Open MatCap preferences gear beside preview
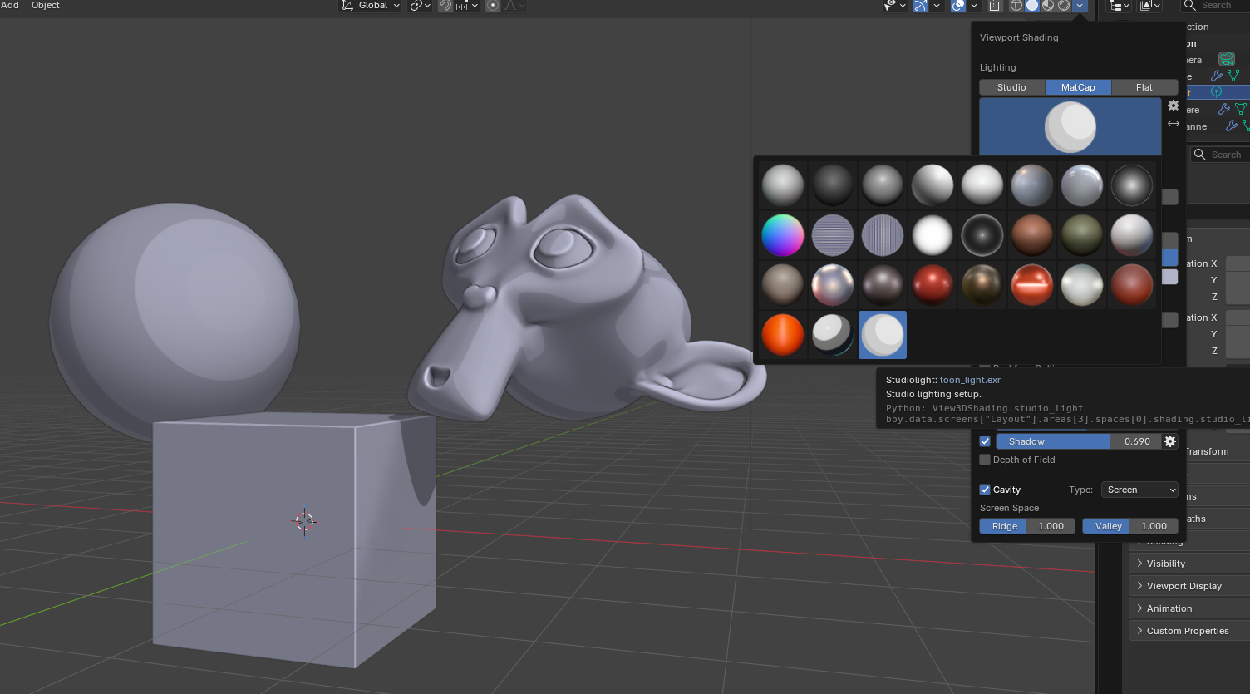1250x694 pixels. [x=1174, y=106]
